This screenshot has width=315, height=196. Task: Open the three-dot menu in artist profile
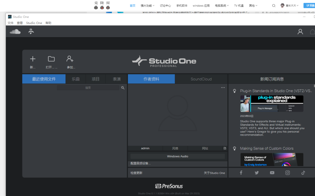click(223, 88)
